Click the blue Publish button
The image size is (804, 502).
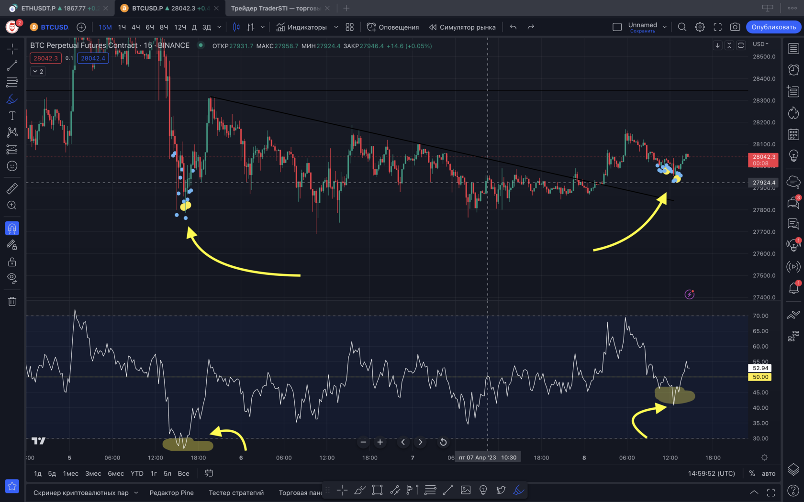(773, 27)
